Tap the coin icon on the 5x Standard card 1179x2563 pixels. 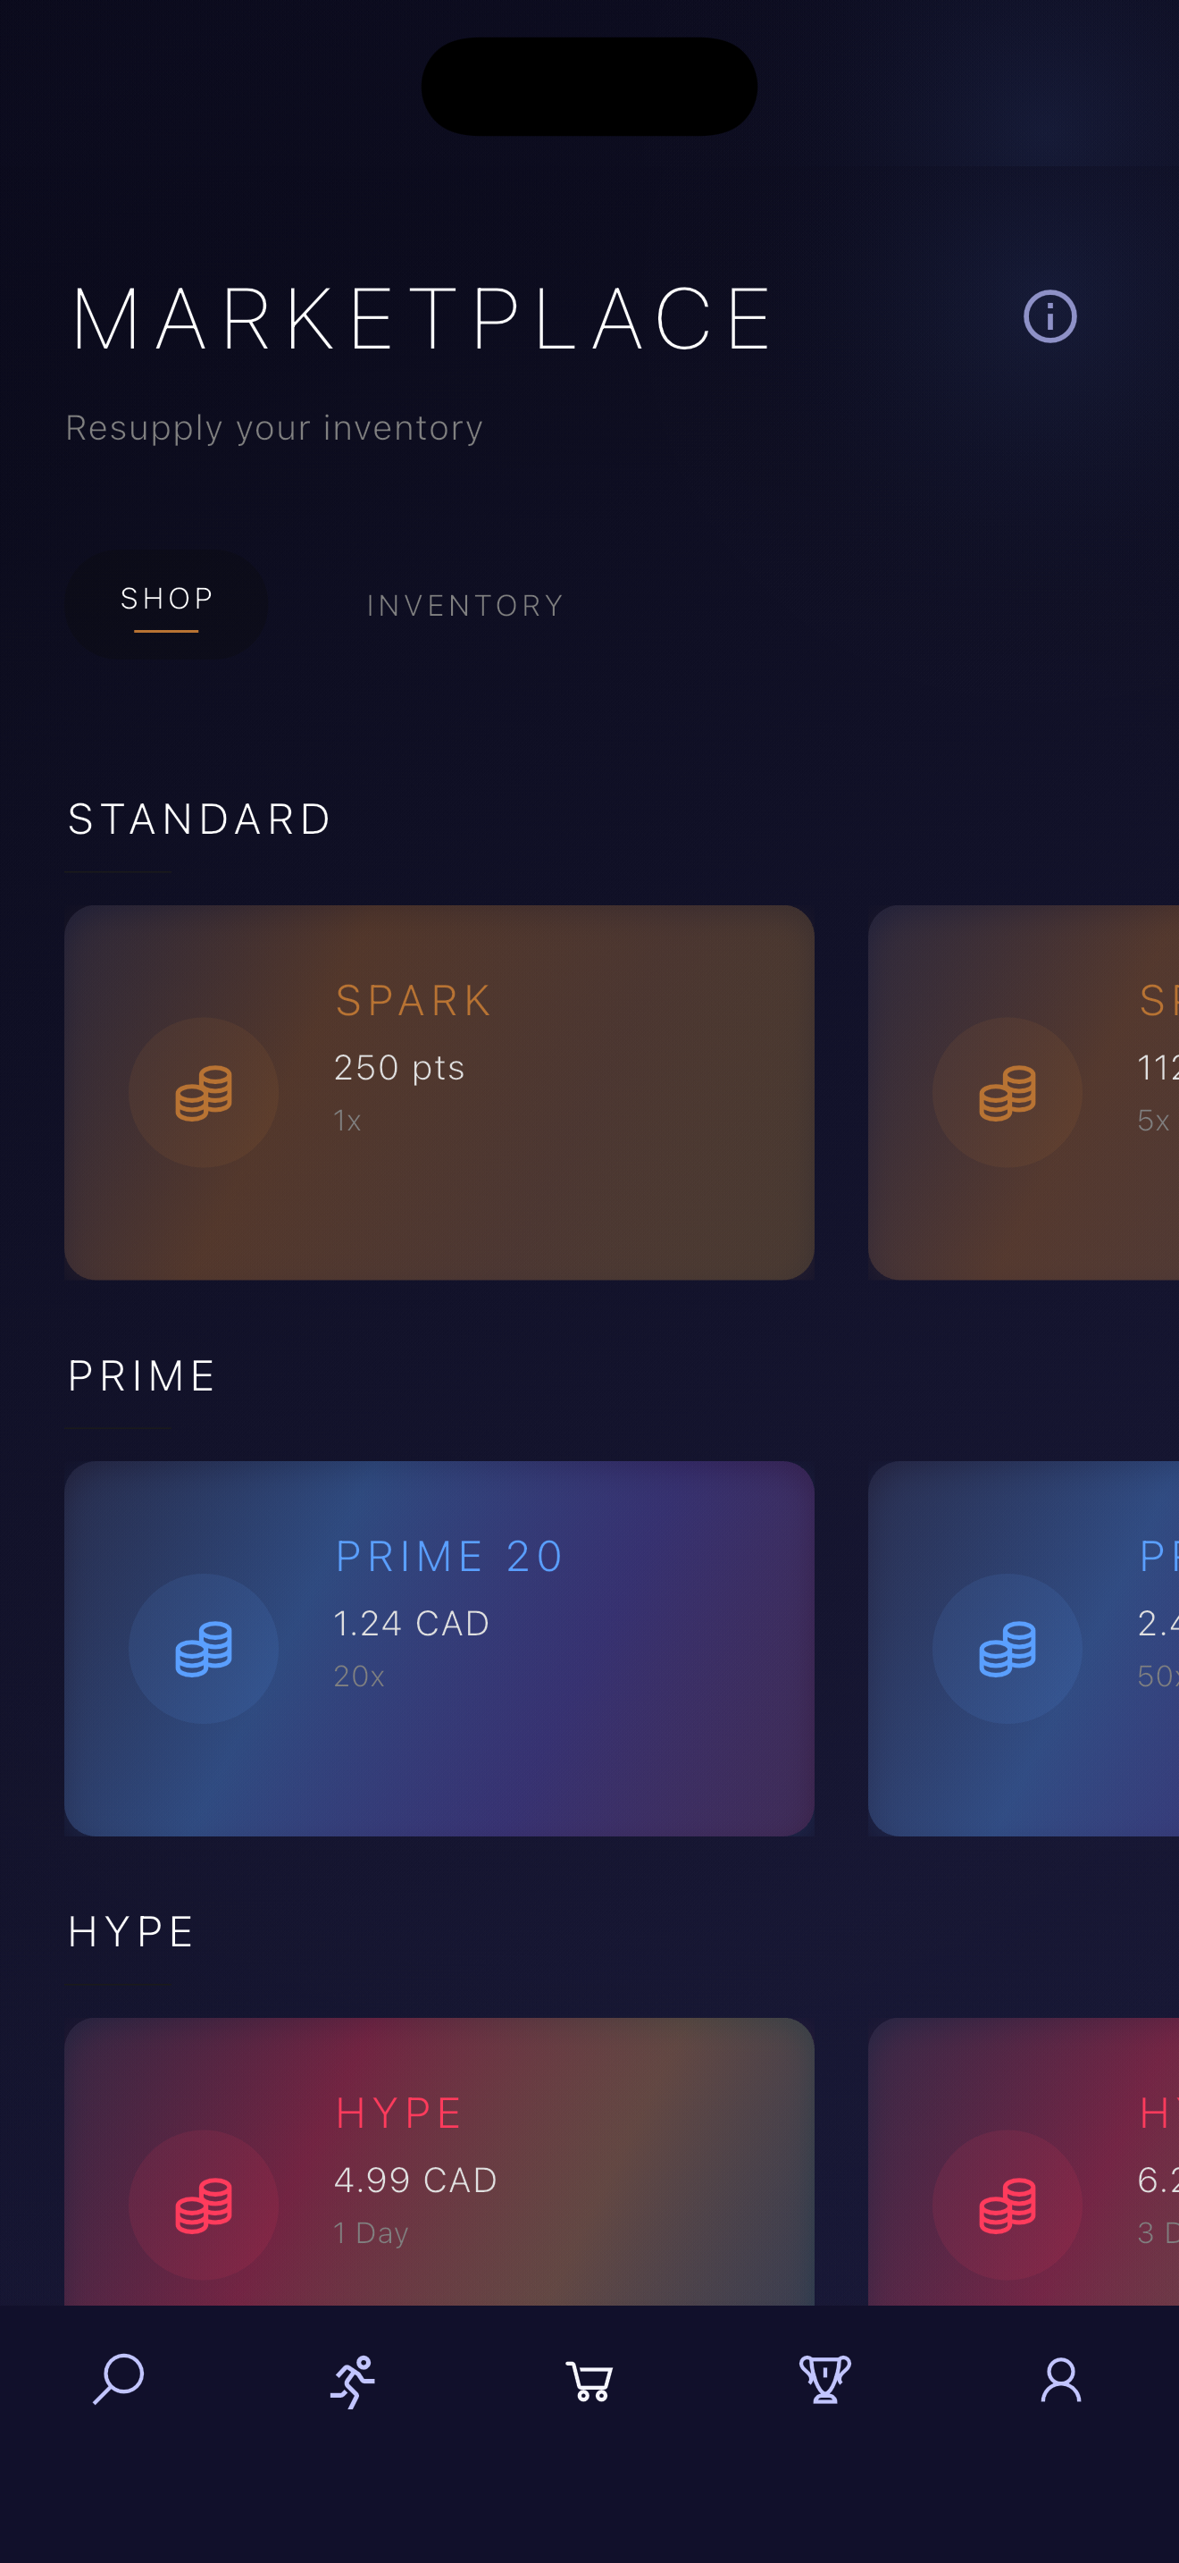coord(1007,1092)
